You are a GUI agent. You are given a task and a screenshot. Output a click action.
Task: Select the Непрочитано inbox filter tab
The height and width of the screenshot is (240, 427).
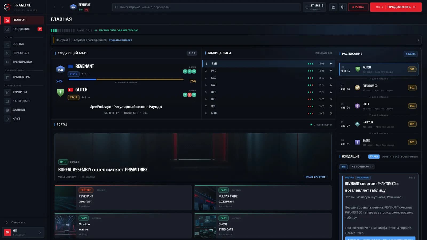(362, 167)
